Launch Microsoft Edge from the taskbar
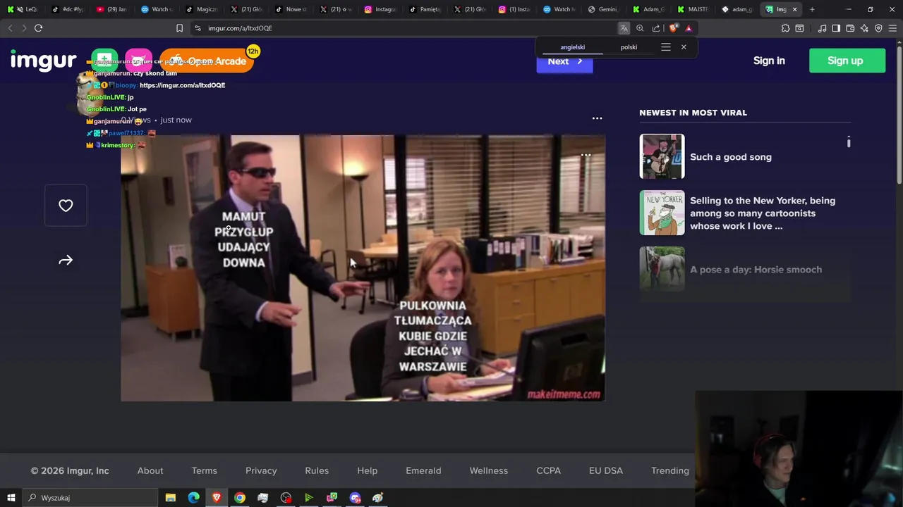The image size is (903, 507). (193, 498)
